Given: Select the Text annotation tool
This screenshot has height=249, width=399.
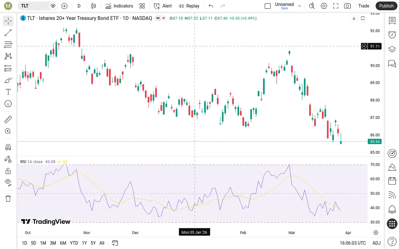Looking at the screenshot, I should (8, 92).
